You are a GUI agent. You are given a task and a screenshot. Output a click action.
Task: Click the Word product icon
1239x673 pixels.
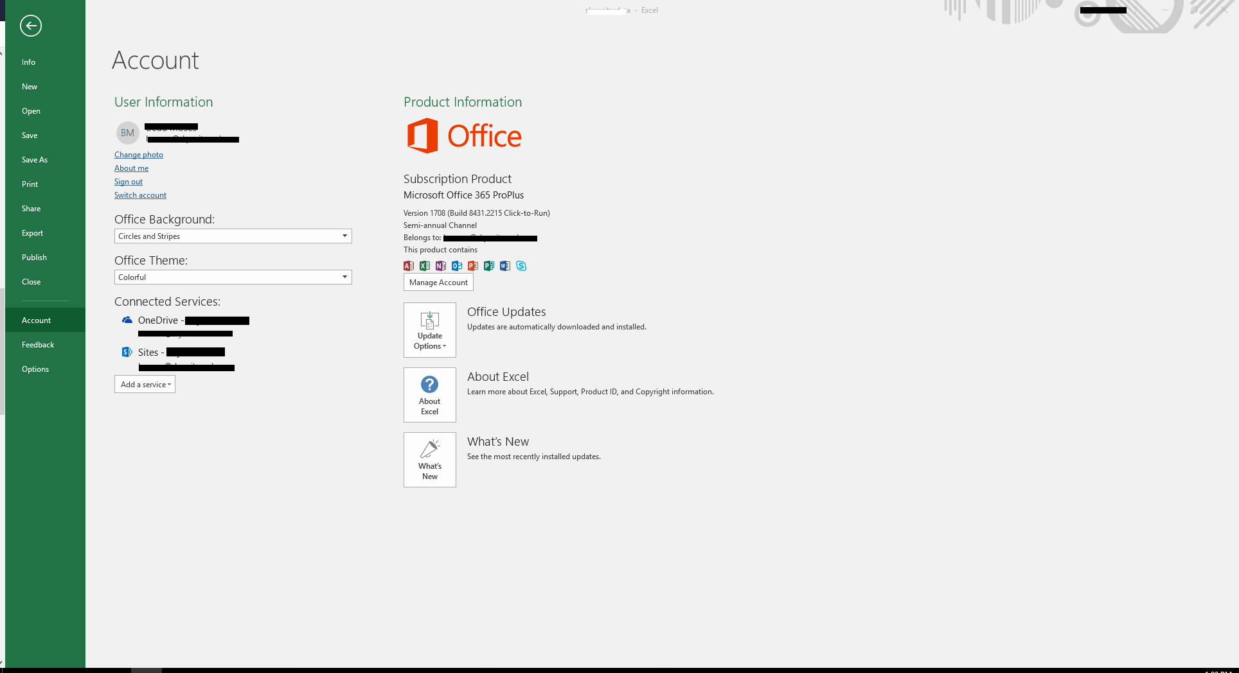pyautogui.click(x=505, y=266)
